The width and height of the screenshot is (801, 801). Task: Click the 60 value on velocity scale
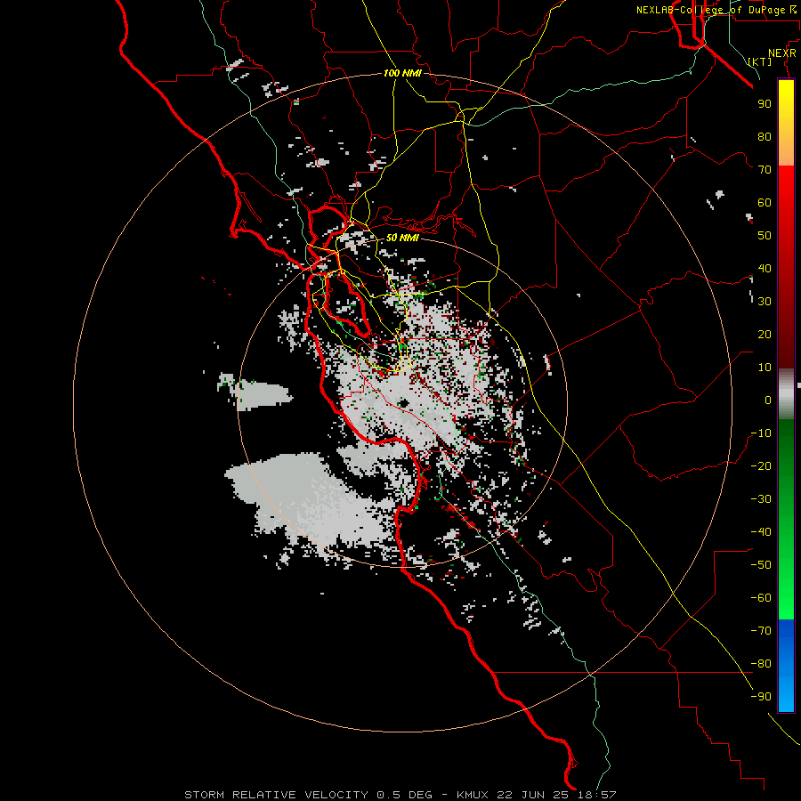[765, 202]
